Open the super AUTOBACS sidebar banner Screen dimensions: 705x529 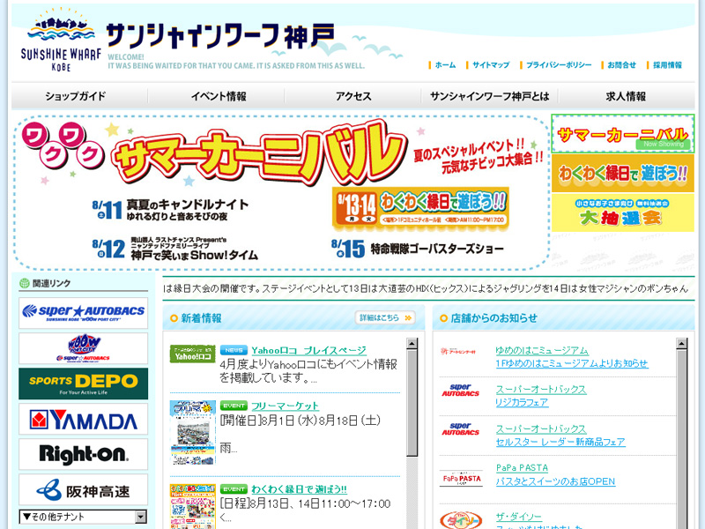tap(83, 313)
